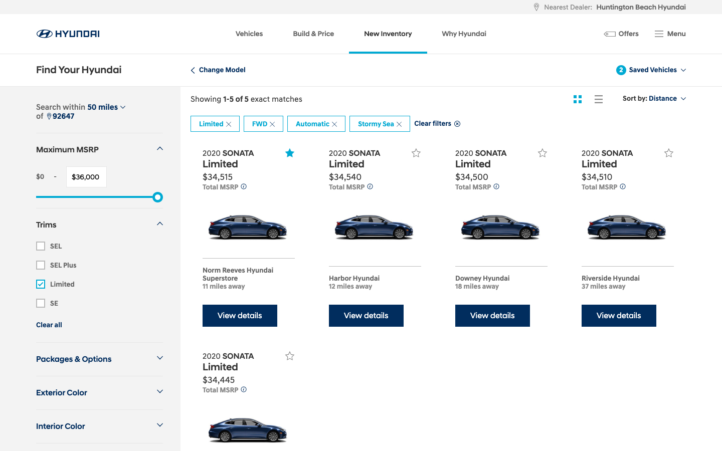View details for Downey Hyundai Sonata

click(x=492, y=316)
